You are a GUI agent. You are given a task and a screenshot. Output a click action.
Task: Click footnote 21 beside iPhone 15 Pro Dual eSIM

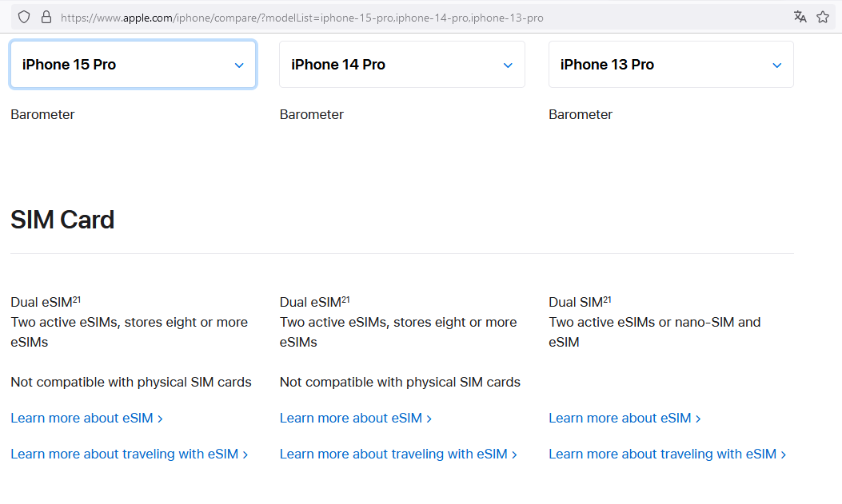[x=77, y=300]
